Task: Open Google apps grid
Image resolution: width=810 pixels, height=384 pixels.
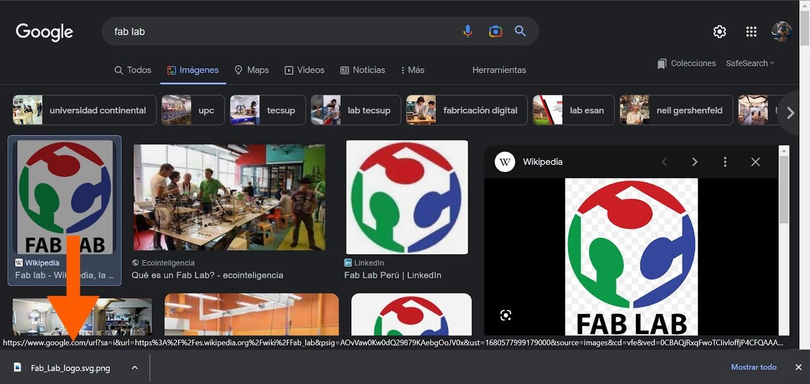Action: [x=751, y=31]
